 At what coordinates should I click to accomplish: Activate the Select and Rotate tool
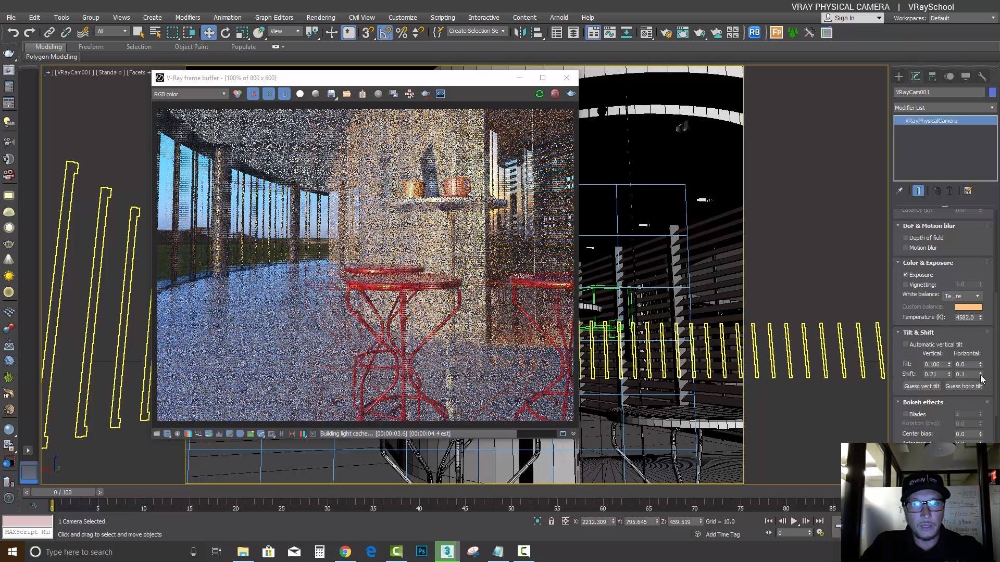tap(225, 33)
